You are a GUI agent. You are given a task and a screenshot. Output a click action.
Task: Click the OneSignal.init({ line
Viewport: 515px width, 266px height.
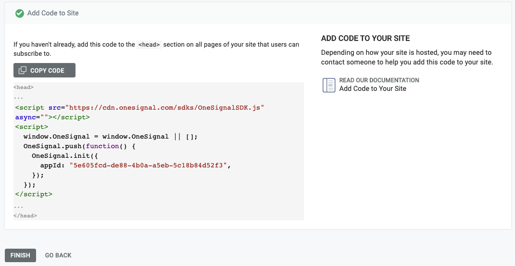[x=65, y=156]
